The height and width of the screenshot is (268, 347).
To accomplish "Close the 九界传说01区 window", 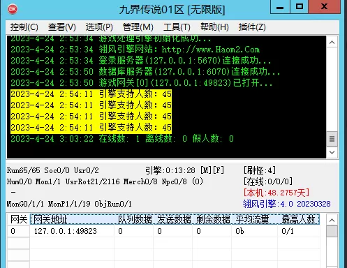I will point(324,7).
